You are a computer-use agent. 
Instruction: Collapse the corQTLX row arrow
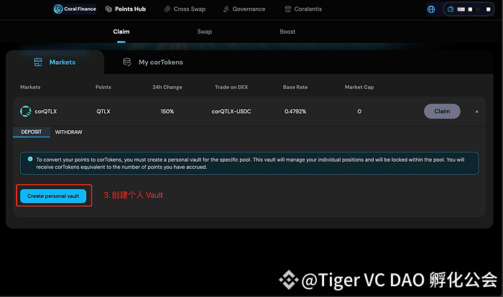click(x=476, y=111)
